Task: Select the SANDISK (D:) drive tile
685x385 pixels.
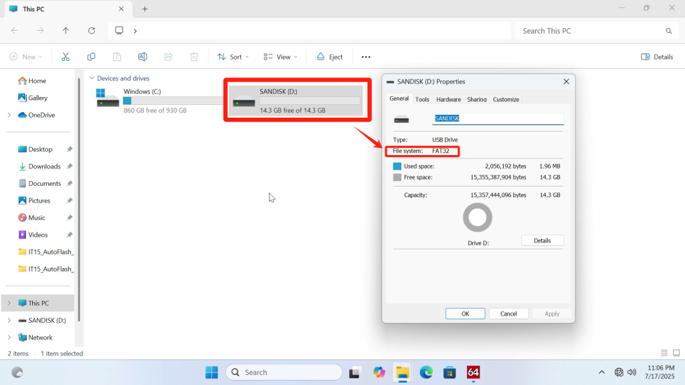Action: (x=296, y=100)
